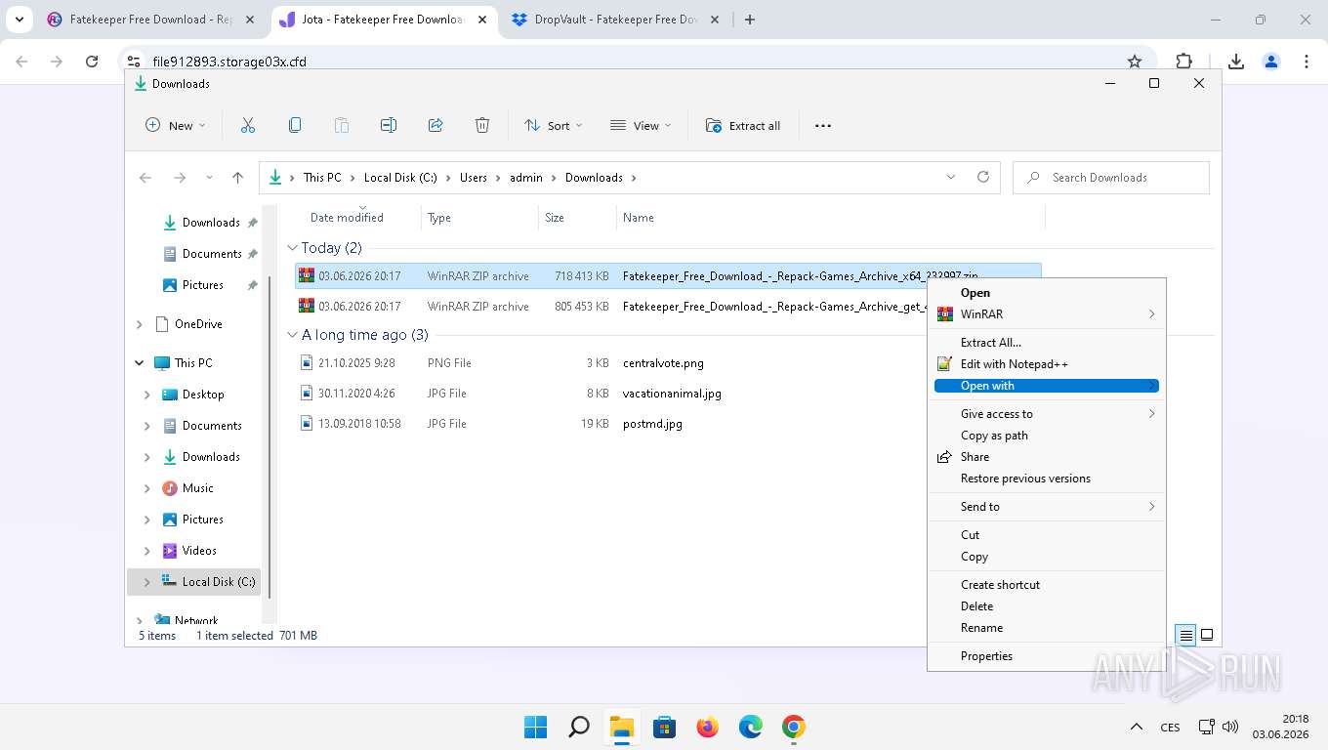Viewport: 1328px width, 750px height.
Task: Open the tab search dropdown in Chrome
Action: [x=20, y=20]
